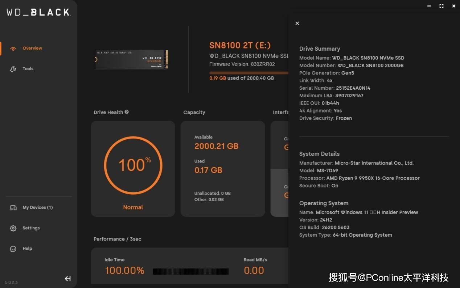Click the Maximum LBA 3907029167 row
Screen dimensions: 460x288
pos(331,96)
